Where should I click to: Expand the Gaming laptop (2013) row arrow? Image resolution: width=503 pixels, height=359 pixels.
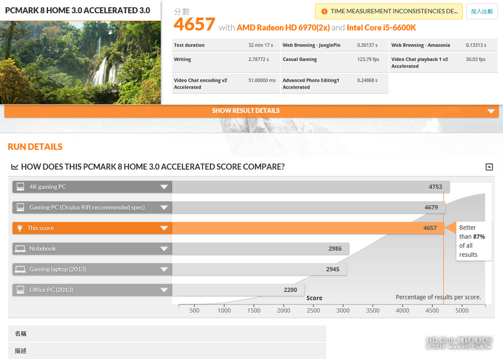164,269
